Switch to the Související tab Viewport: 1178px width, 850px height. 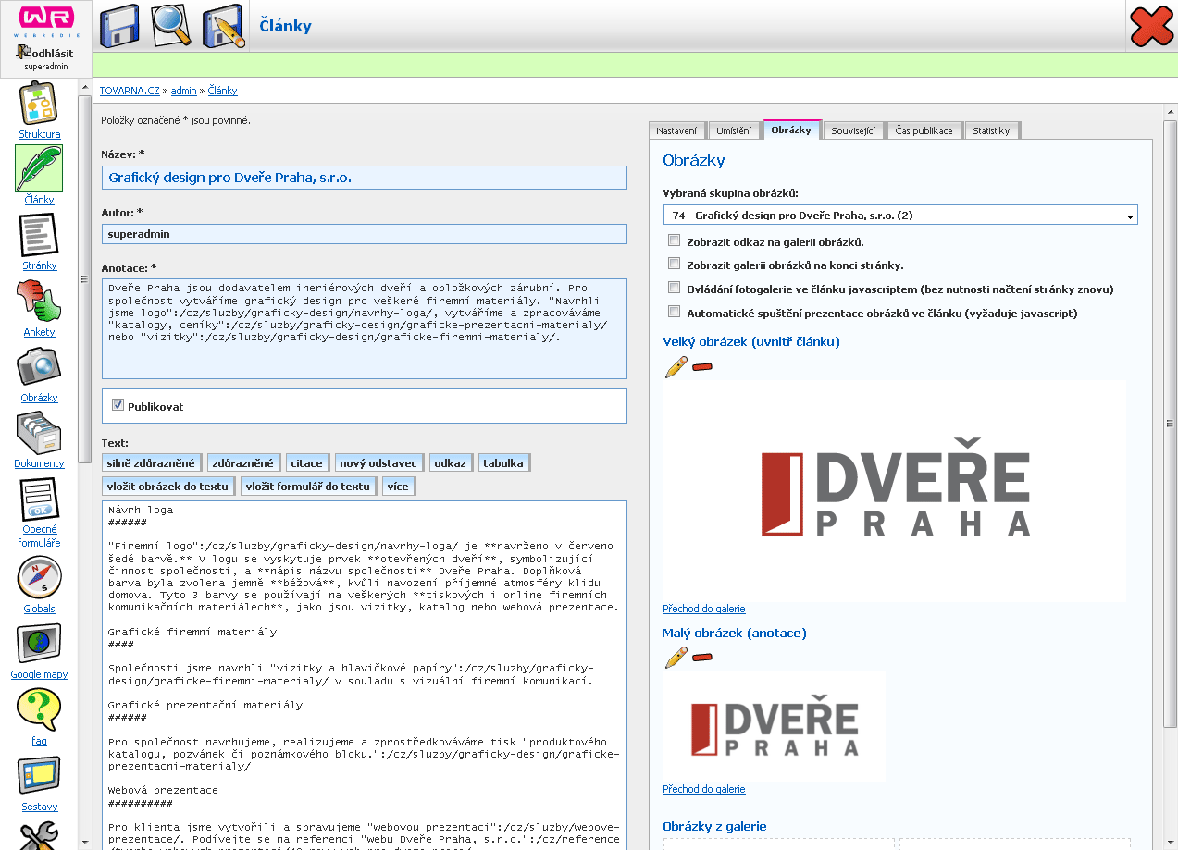(x=853, y=130)
